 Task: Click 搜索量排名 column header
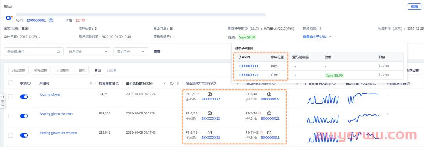(107, 83)
